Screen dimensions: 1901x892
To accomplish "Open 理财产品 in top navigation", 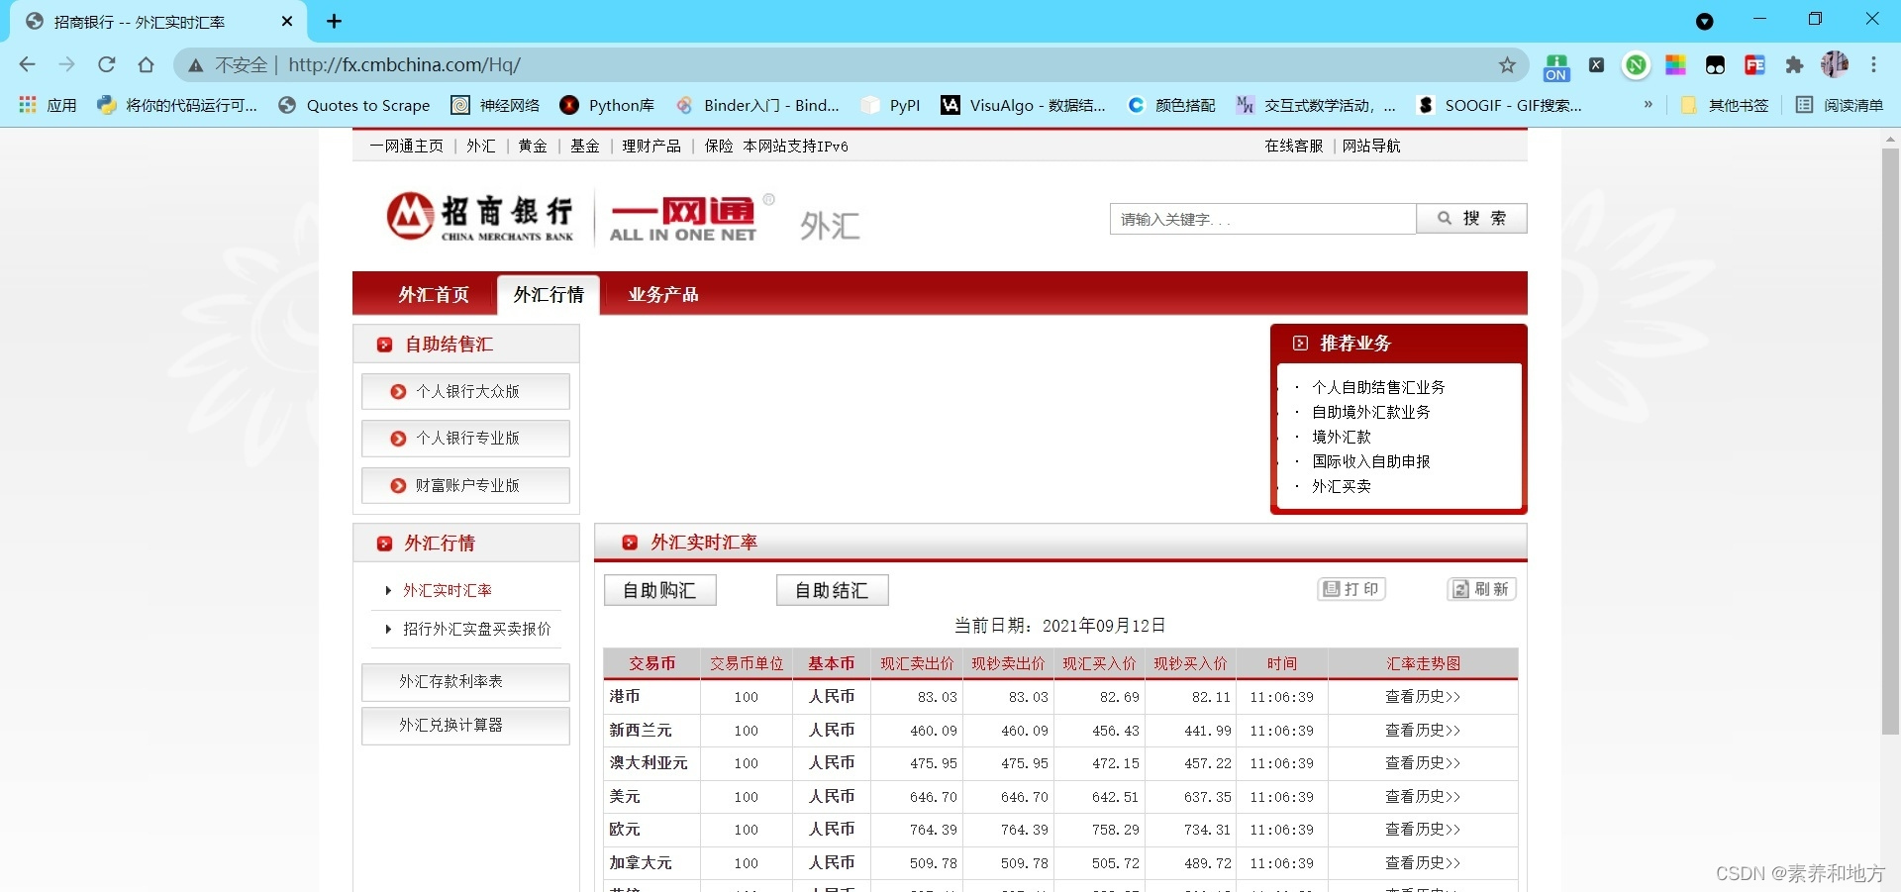I will (x=651, y=146).
